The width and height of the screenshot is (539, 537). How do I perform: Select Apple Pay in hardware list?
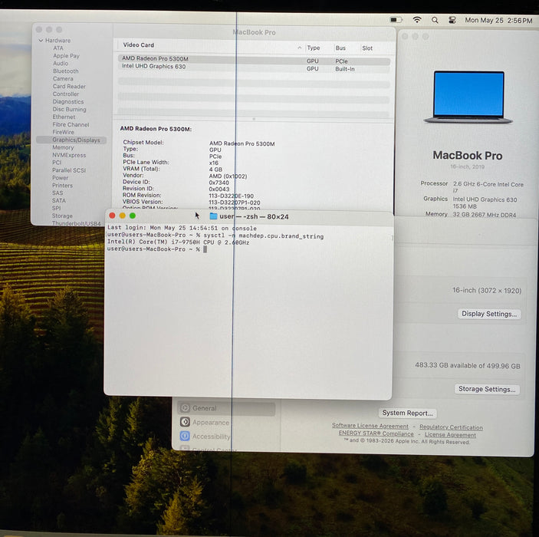coord(66,55)
